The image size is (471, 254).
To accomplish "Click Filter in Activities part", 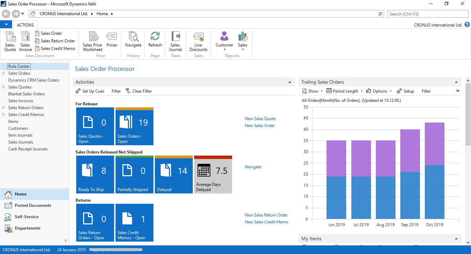I will (x=116, y=91).
